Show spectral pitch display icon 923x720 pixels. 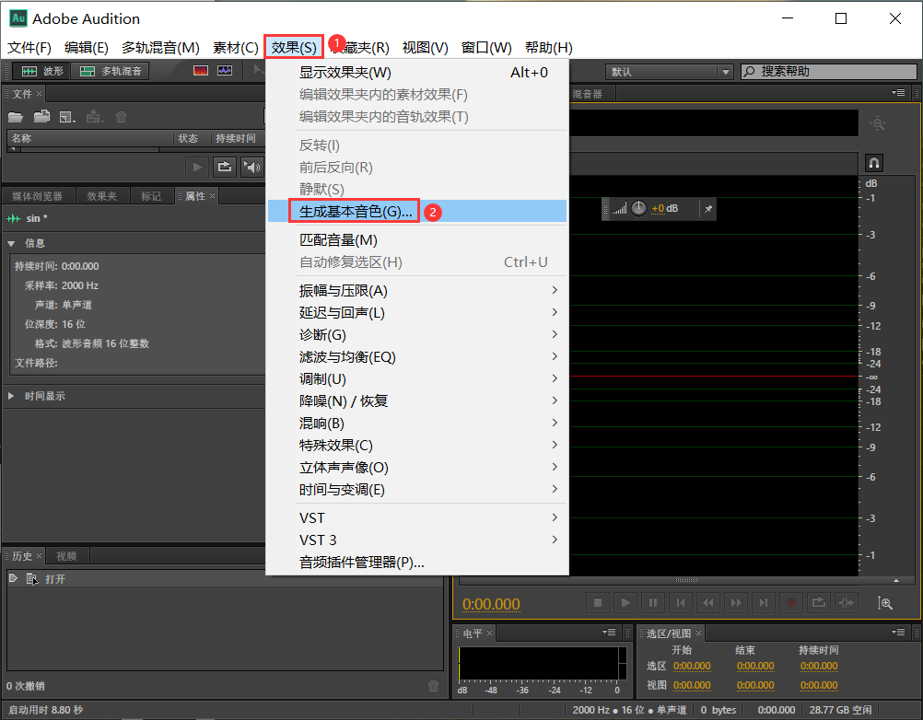coord(225,71)
